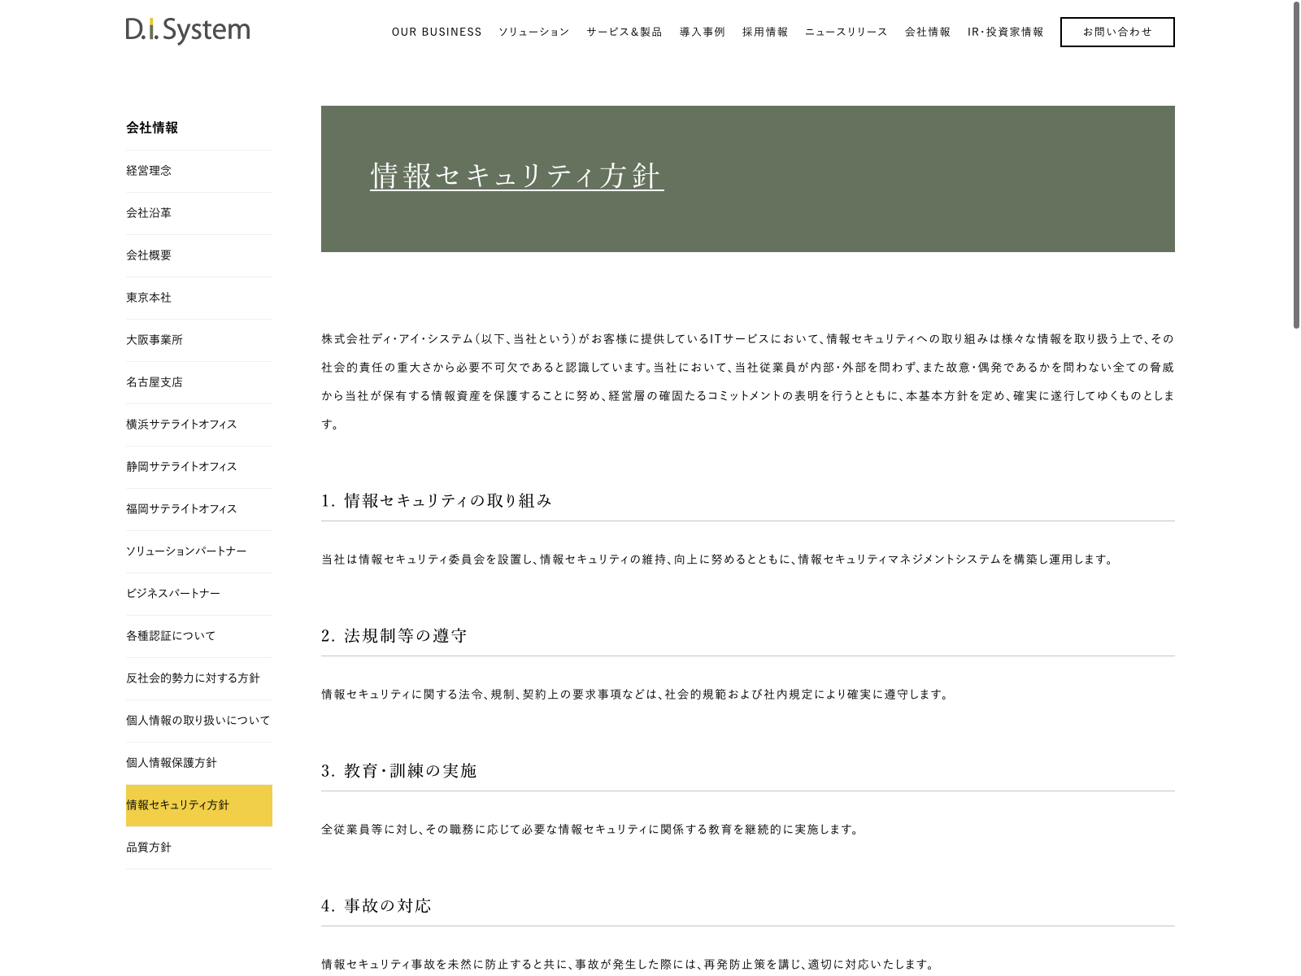Select 東京本社 in the side menu
The image size is (1301, 976).
(149, 298)
